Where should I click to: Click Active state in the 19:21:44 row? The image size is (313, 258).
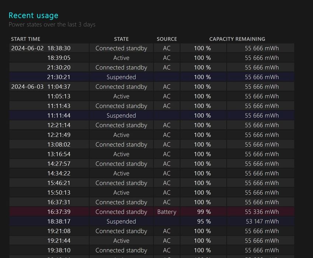pos(121,241)
